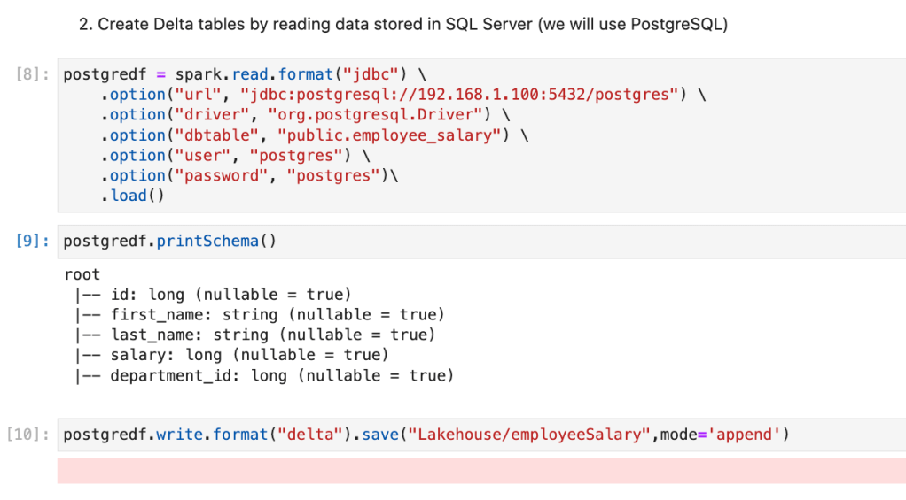906x500 pixels.
Task: Click the public.employee_salary dbtable string
Action: point(390,135)
